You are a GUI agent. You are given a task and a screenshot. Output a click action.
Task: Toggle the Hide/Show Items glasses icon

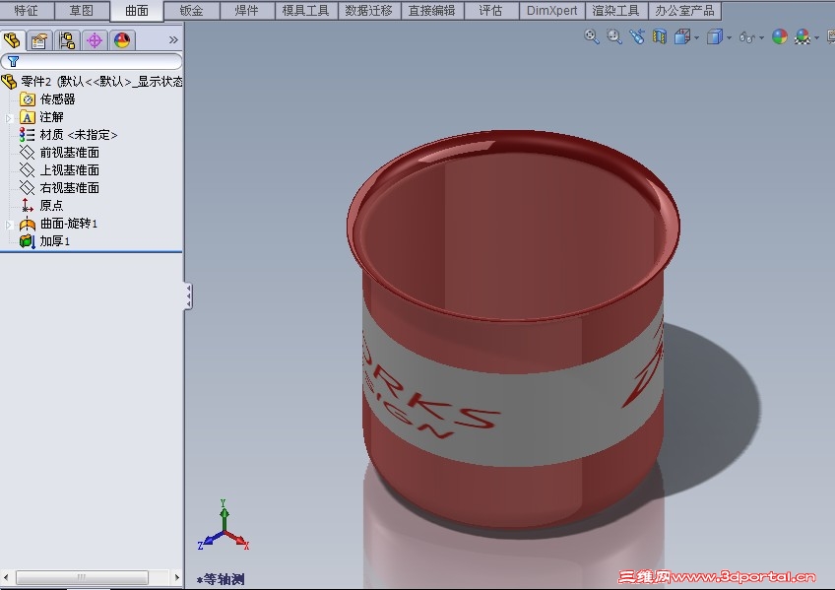[x=746, y=37]
